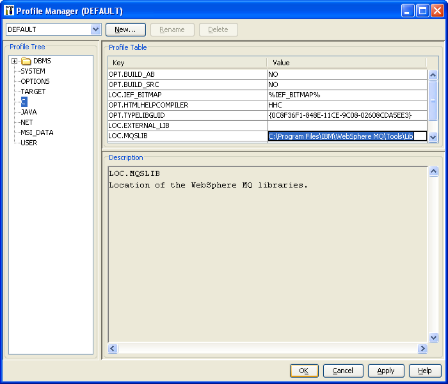Click LOC.EXTERNAL_LIB key cell
Viewport: 448px width, 384px height.
(x=188, y=125)
